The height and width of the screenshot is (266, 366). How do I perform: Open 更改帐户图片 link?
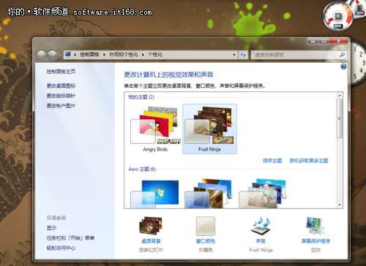pyautogui.click(x=61, y=106)
